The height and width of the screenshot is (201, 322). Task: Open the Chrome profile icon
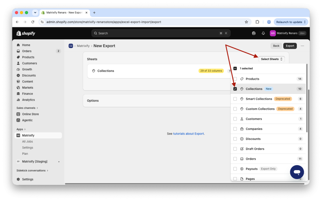coord(269,22)
